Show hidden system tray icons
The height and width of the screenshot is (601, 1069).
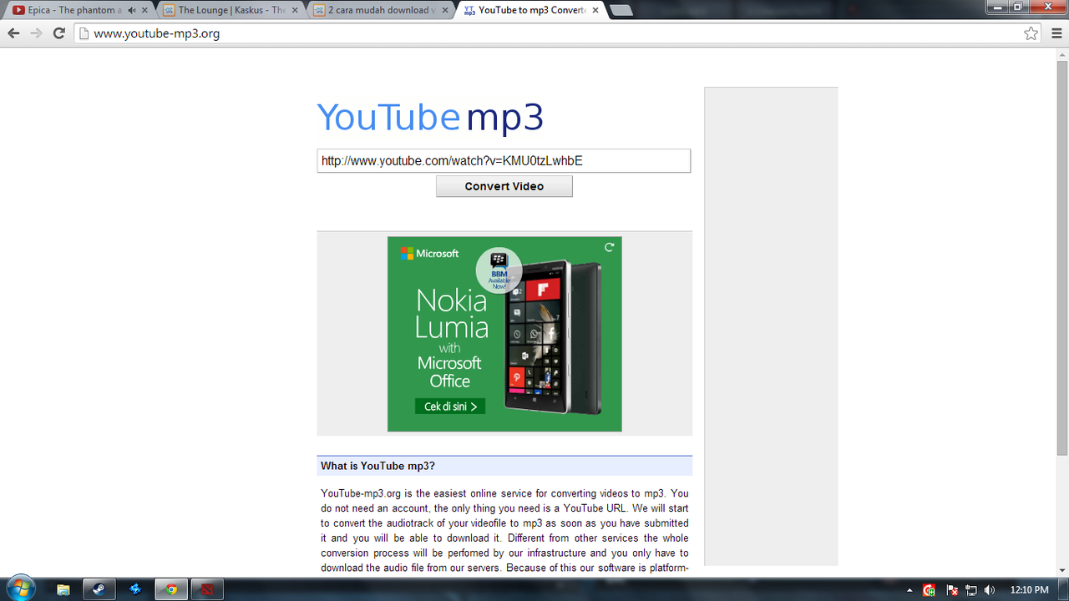click(x=909, y=590)
